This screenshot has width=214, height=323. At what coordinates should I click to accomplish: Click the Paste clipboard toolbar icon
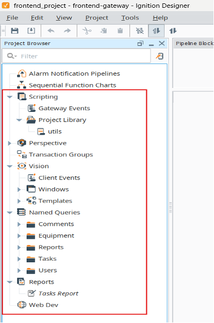click(120, 31)
